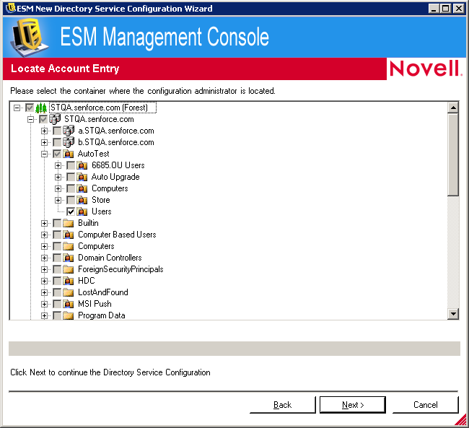This screenshot has width=469, height=428.
Task: Select the "Computers" row below Computer Based Users
Action: (x=96, y=246)
